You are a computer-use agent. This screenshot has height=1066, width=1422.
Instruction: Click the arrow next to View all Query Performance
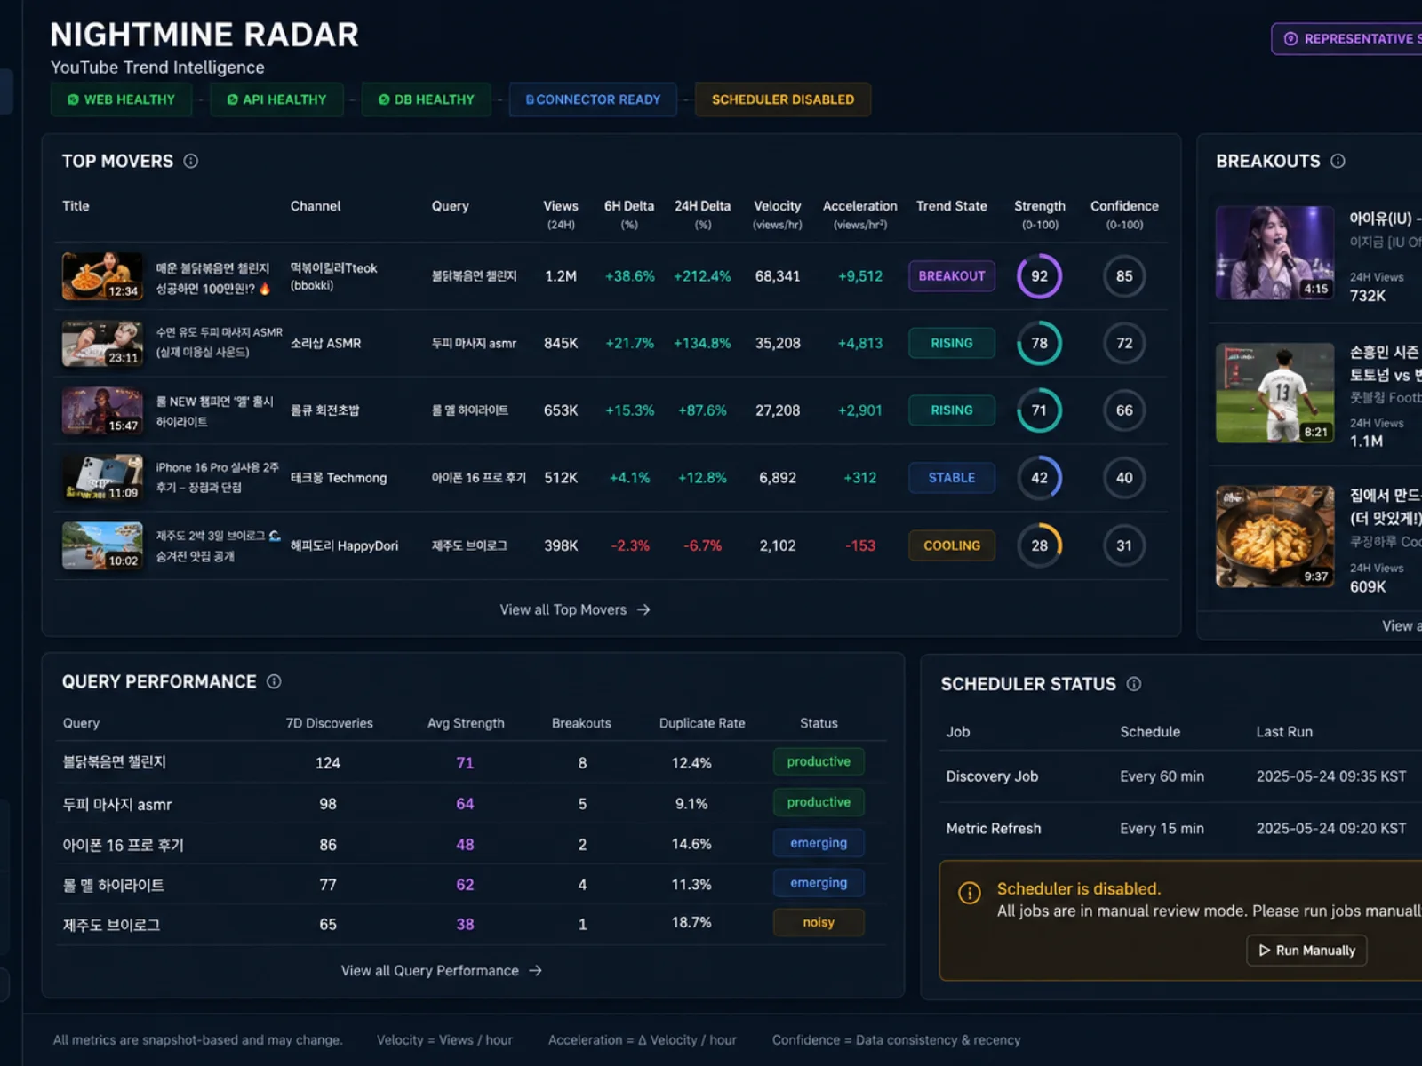535,971
